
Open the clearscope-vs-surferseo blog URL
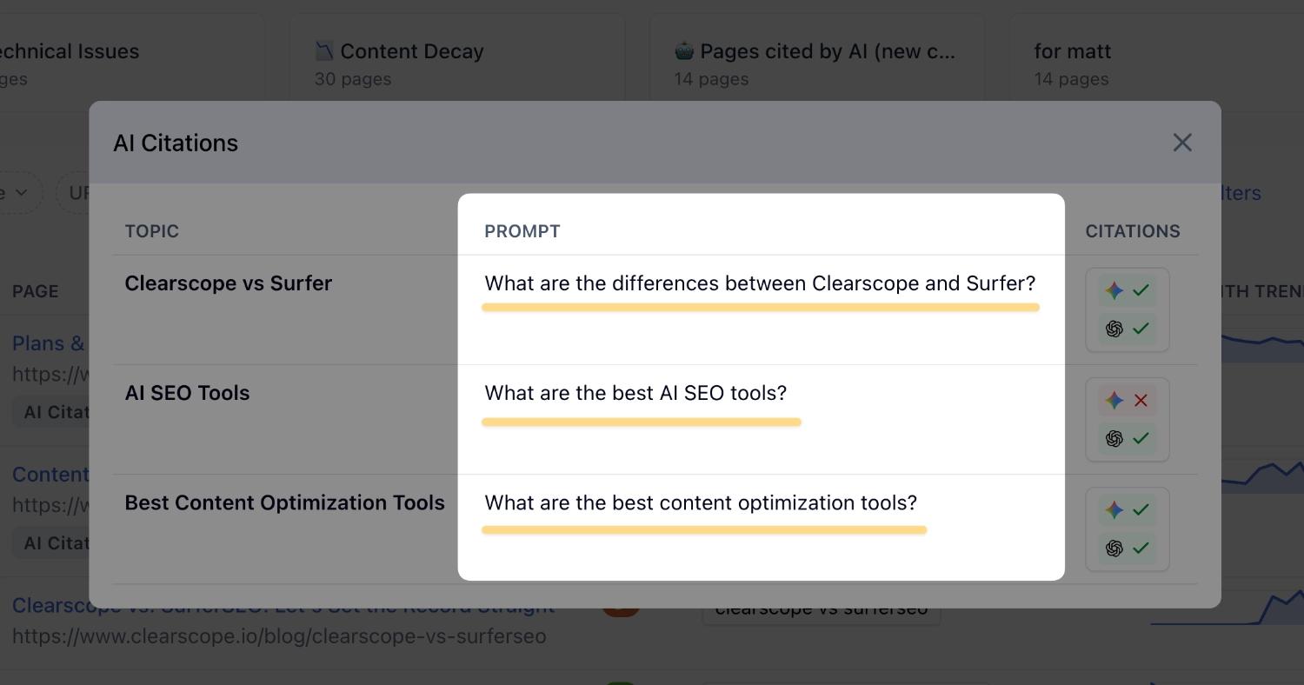(279, 636)
